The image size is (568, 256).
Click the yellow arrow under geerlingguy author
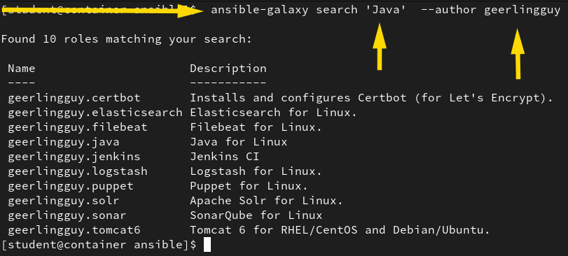click(x=518, y=54)
